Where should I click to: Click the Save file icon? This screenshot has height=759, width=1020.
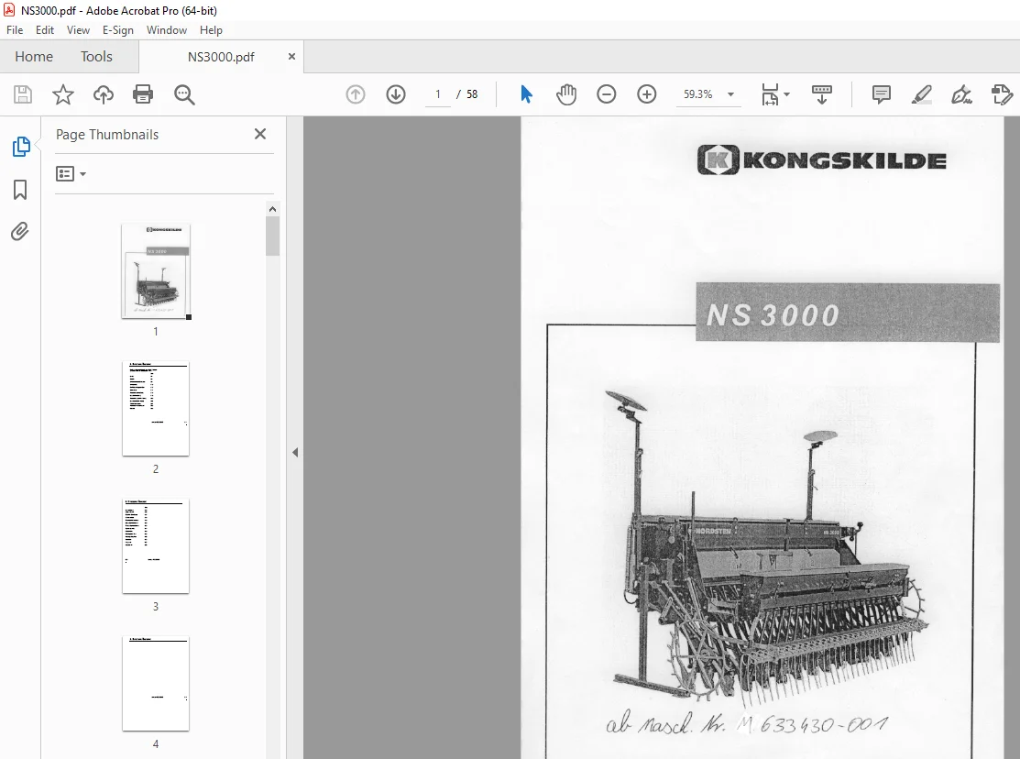(x=23, y=94)
